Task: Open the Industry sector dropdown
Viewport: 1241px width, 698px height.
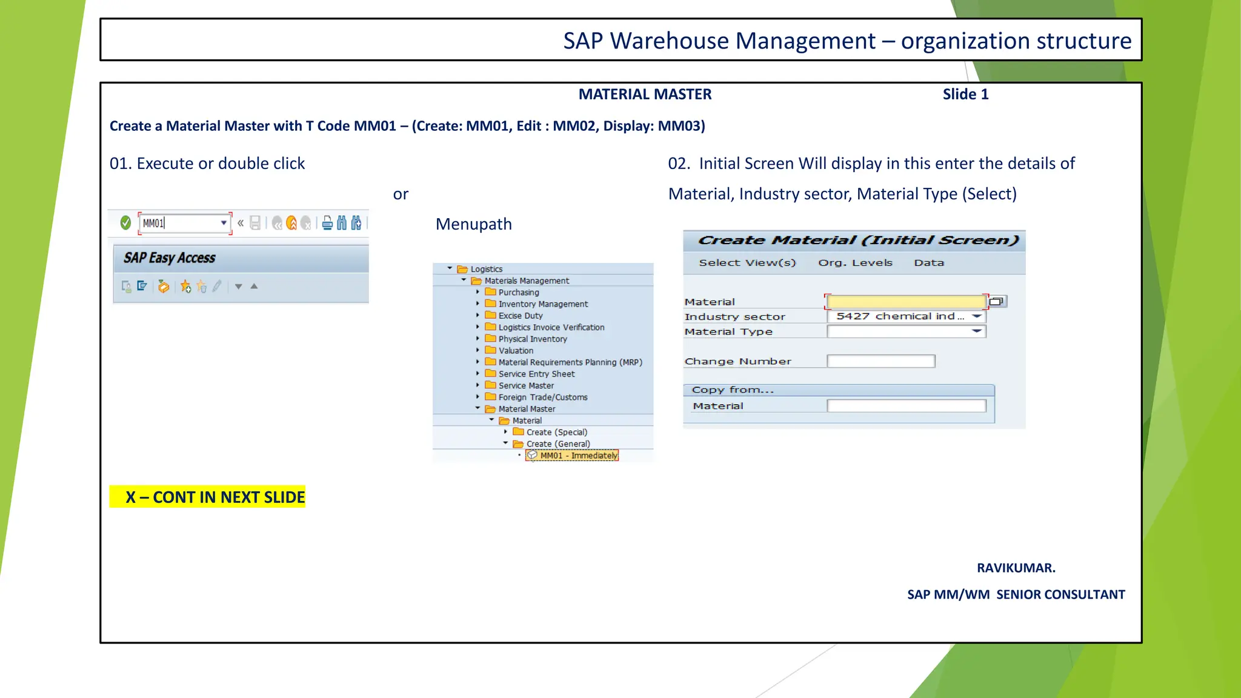Action: pos(977,316)
